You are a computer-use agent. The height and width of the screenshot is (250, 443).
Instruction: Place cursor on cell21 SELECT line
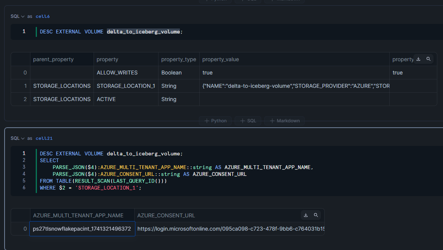[49, 160]
